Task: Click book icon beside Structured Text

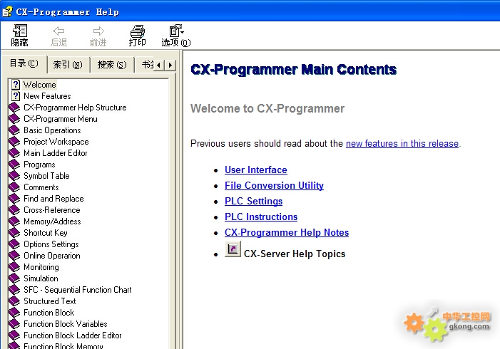Action: [14, 301]
